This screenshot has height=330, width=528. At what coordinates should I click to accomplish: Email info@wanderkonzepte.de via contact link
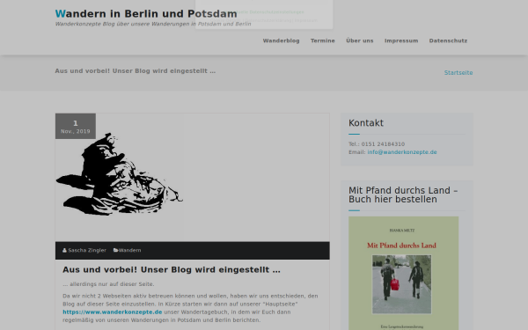pos(402,152)
